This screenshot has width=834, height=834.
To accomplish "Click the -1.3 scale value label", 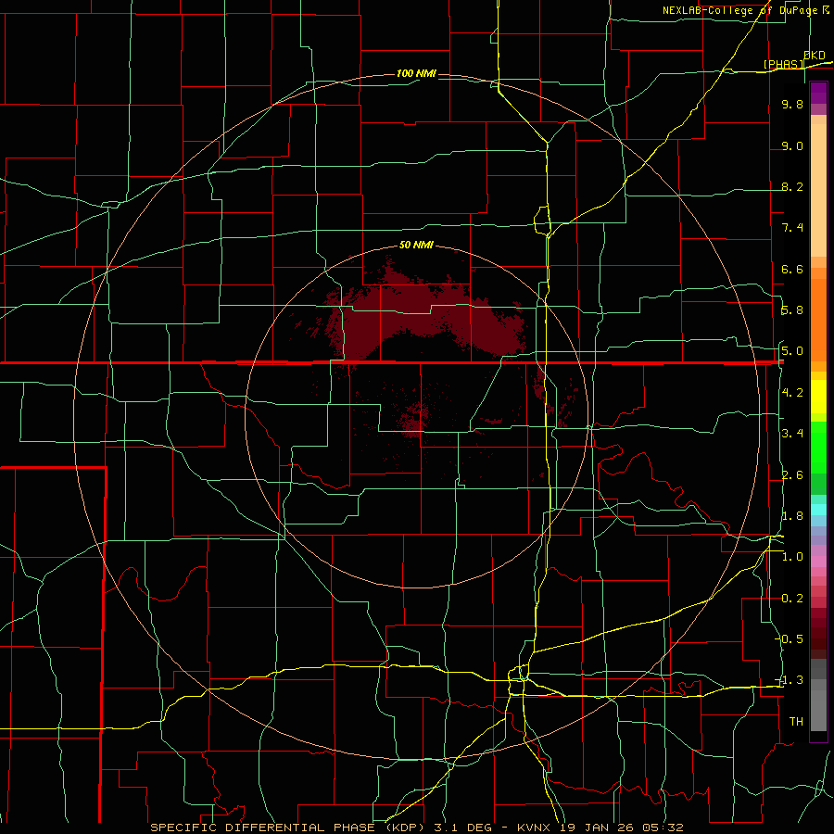I will click(790, 680).
